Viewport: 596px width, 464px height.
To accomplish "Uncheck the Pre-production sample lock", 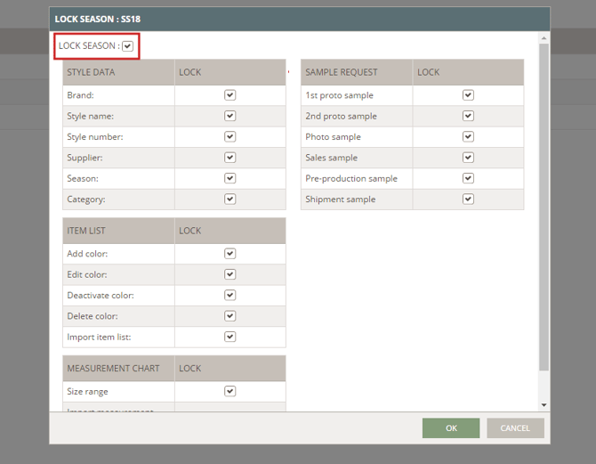I will (468, 178).
